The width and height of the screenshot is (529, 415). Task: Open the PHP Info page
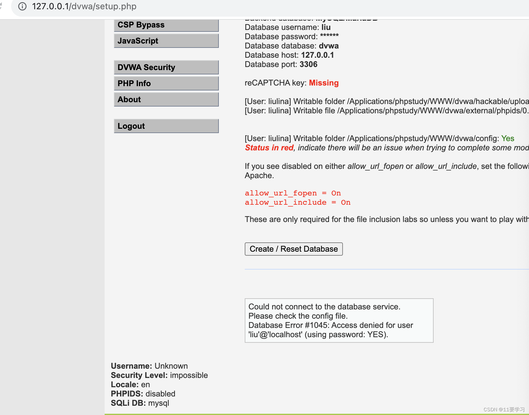(x=166, y=83)
